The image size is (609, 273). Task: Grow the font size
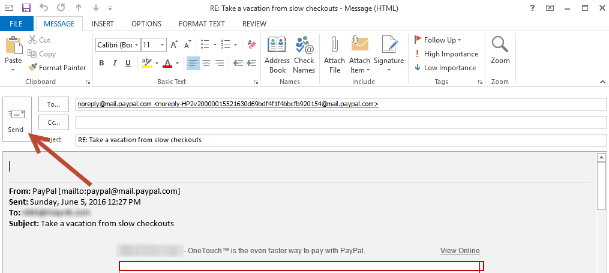click(175, 45)
